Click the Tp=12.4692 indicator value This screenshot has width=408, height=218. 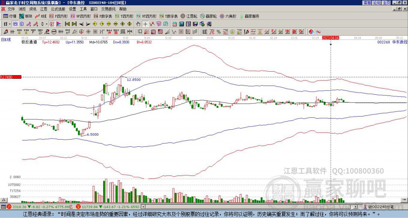tap(51, 42)
